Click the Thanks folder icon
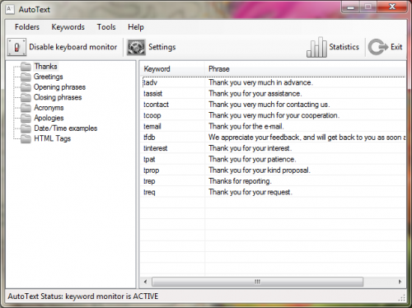This screenshot has width=412, height=308. pyautogui.click(x=26, y=67)
